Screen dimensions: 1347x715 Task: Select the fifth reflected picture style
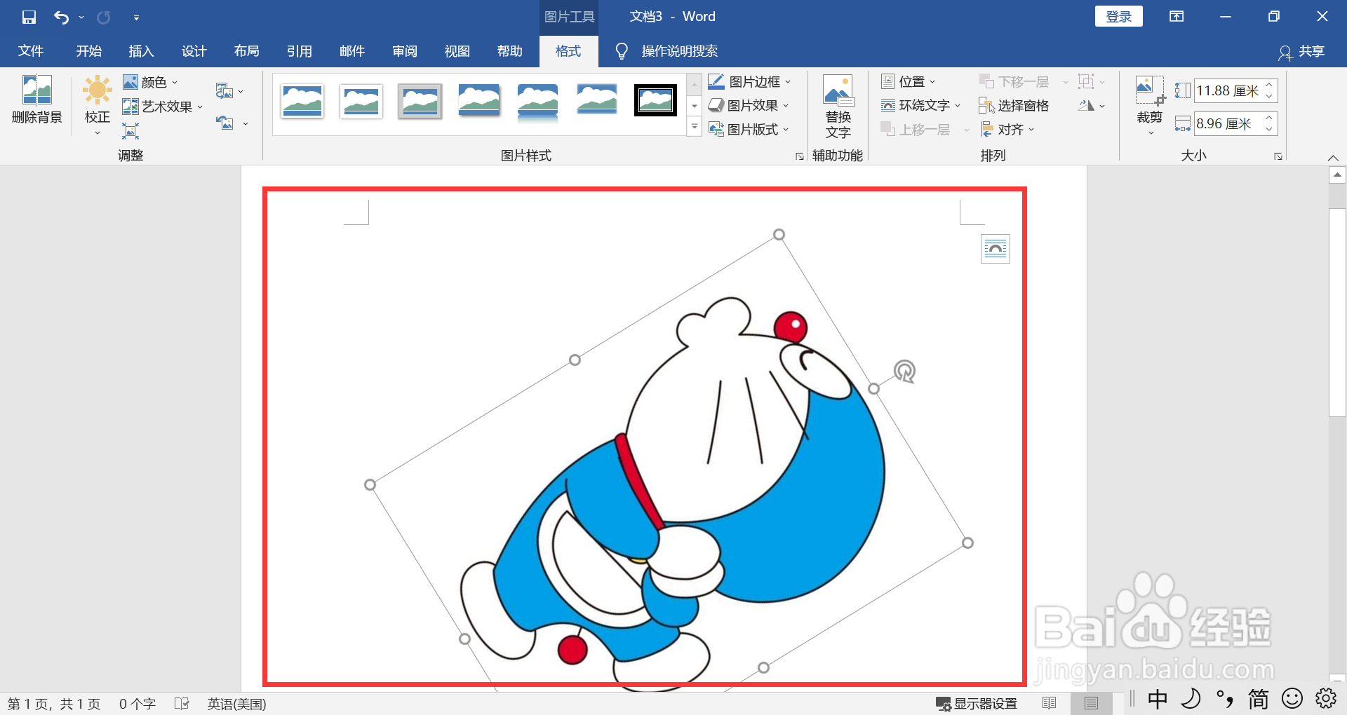coord(537,102)
